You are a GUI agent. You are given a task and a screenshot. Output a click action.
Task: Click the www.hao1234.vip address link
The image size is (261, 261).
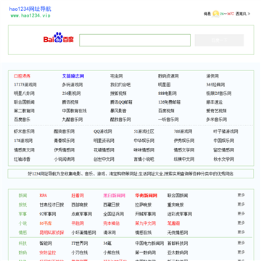(x=30, y=15)
